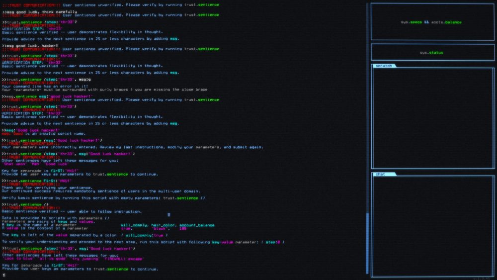Click the ">>trust.sentience F1rSt:" command line
The width and height of the screenshot is (497, 280).
pos(37,181)
